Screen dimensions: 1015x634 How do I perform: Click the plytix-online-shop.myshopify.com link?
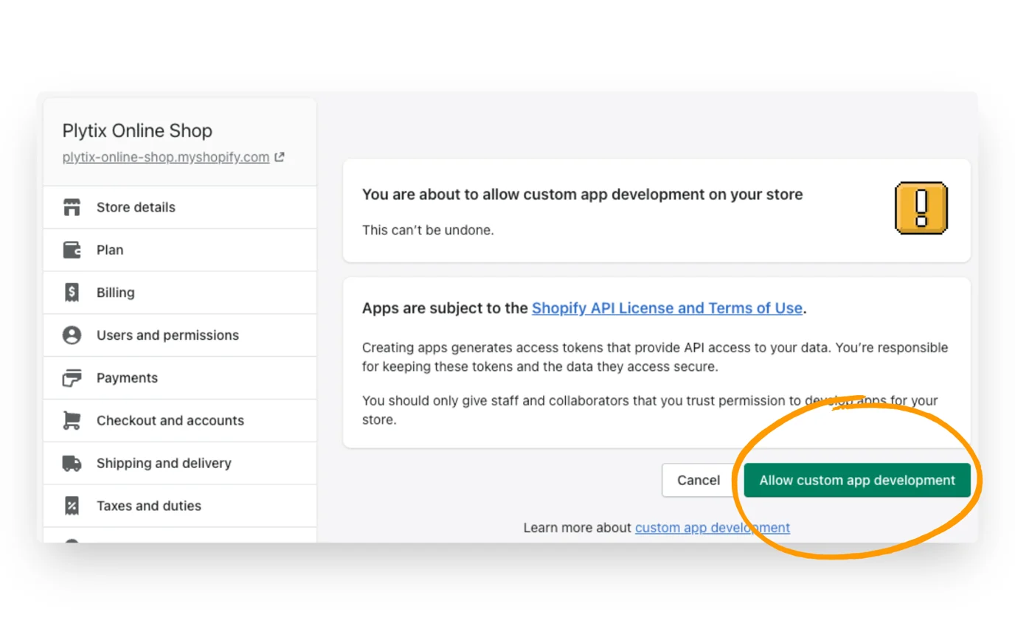pyautogui.click(x=165, y=156)
